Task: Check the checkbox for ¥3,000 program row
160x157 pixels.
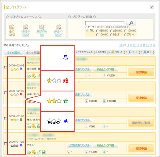Action: [x=5, y=93]
